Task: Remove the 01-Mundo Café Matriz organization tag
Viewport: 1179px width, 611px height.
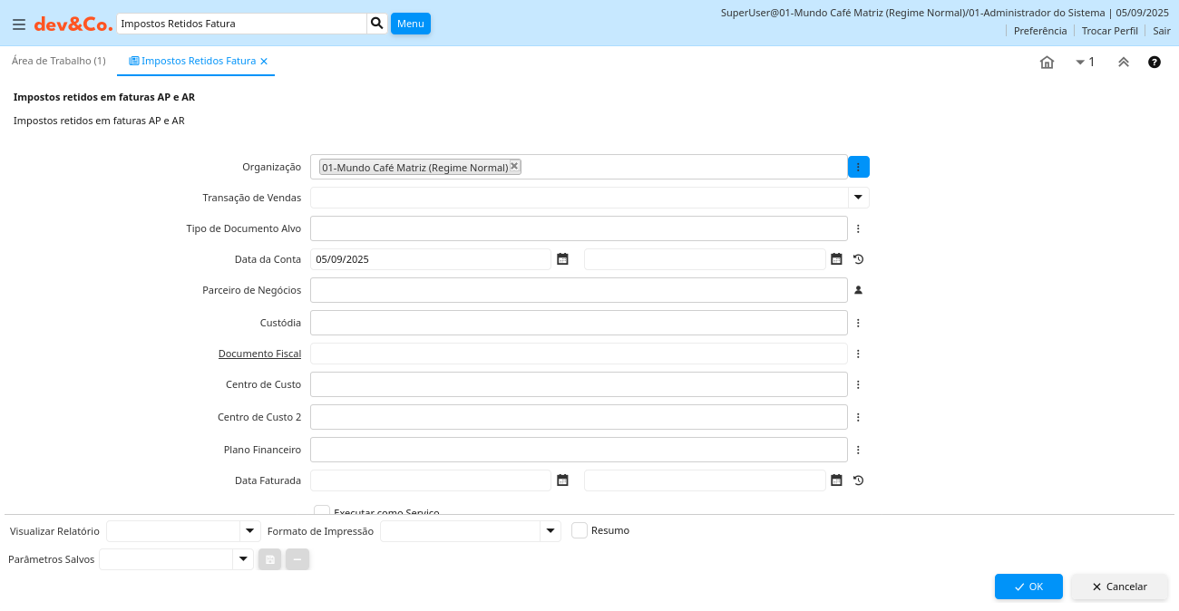Action: [514, 166]
